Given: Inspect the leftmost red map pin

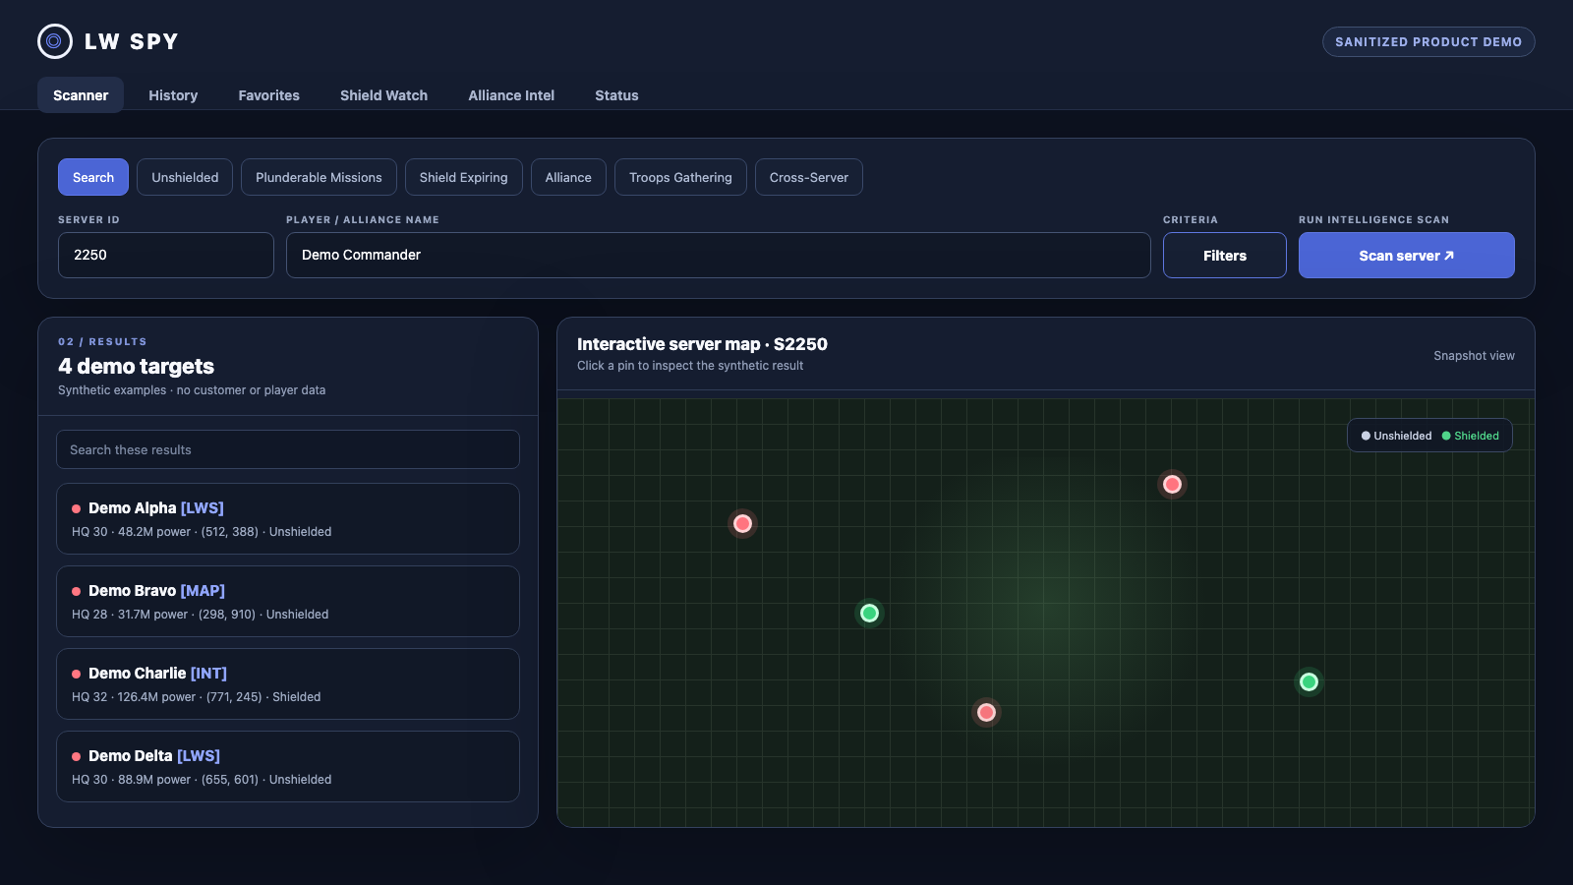Looking at the screenshot, I should [x=743, y=523].
